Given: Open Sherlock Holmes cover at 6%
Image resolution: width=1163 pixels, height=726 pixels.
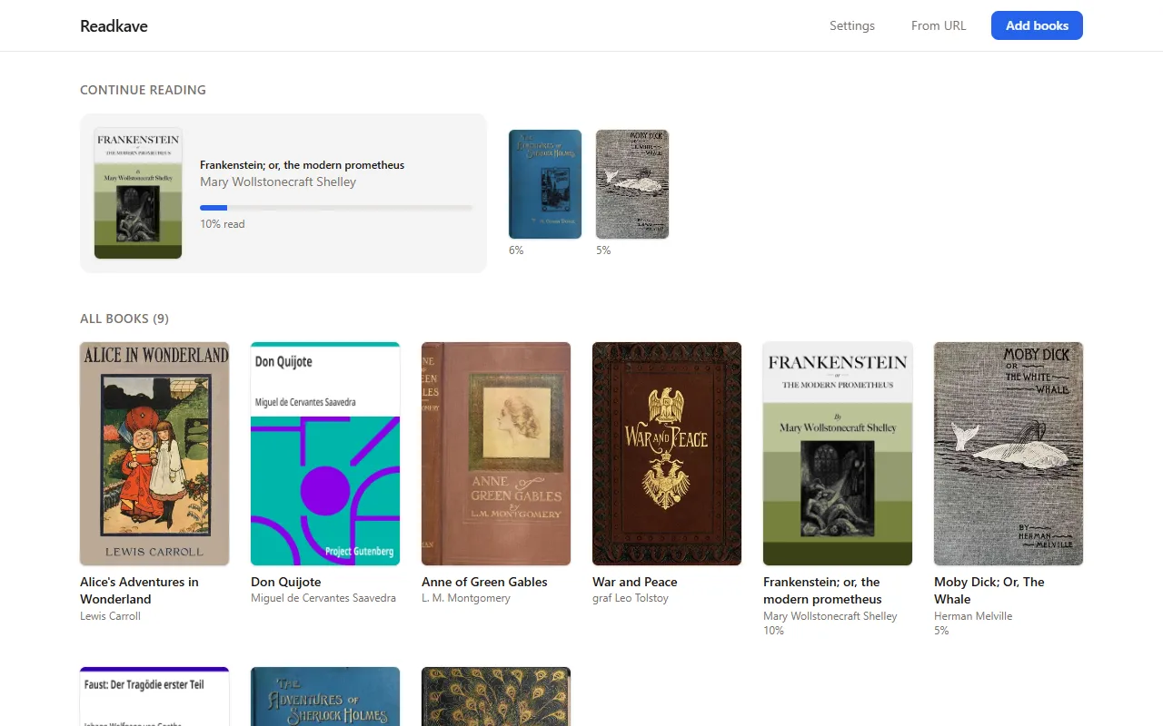Looking at the screenshot, I should (545, 184).
